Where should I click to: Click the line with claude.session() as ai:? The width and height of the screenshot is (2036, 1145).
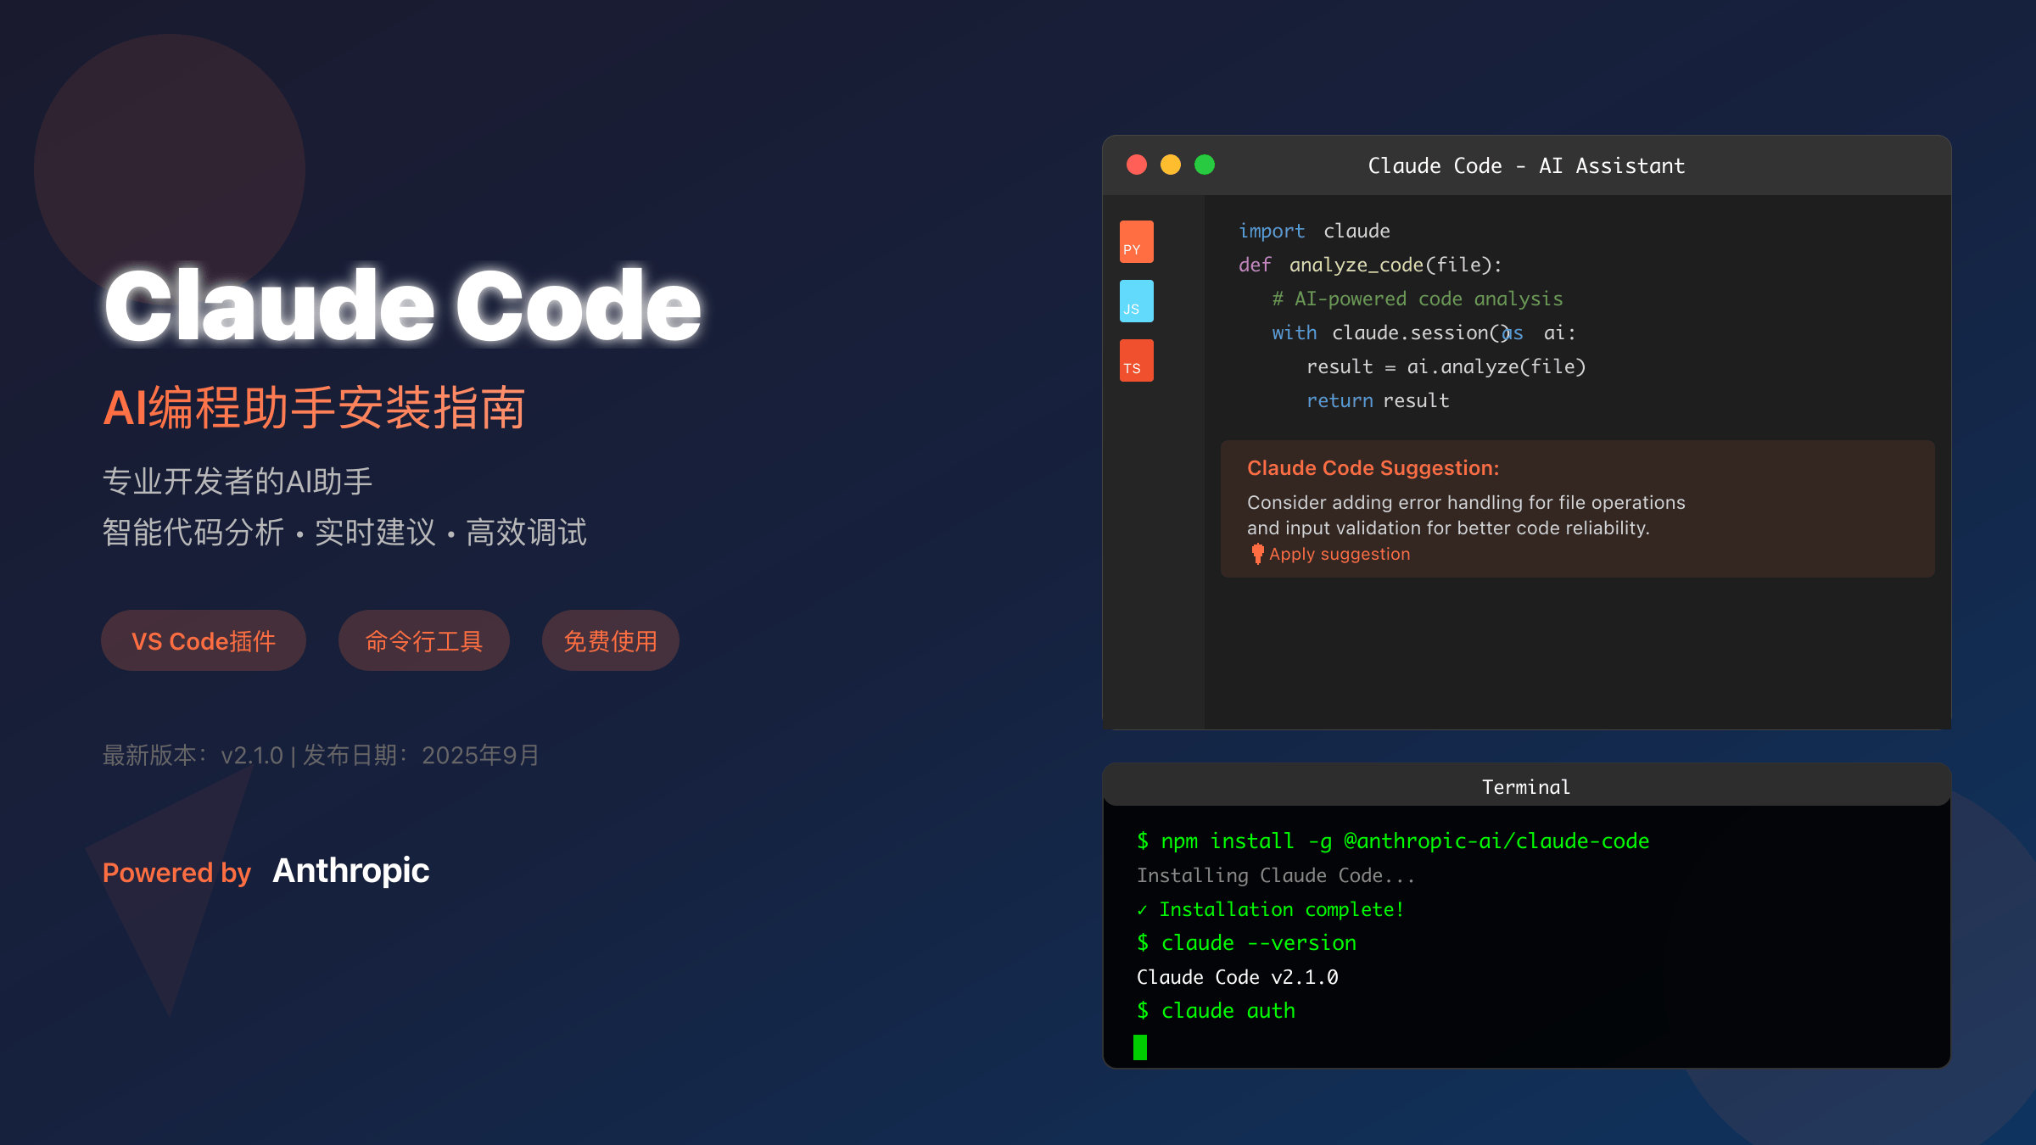(x=1424, y=332)
